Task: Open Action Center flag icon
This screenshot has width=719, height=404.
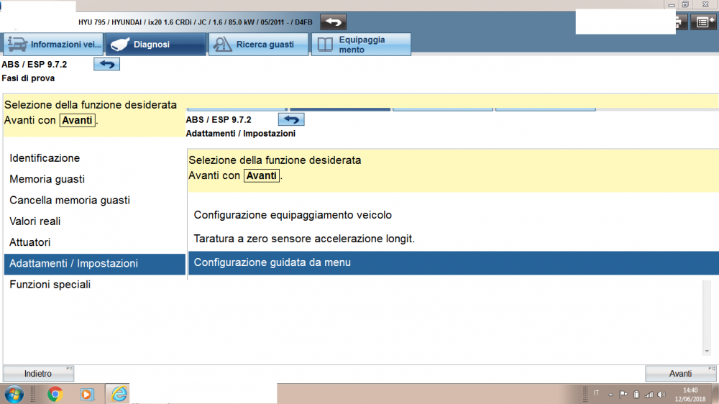Action: pos(623,395)
